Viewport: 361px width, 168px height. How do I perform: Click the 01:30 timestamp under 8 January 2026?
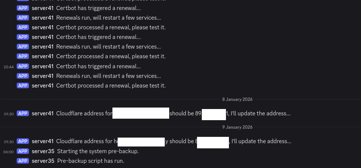pos(9,114)
